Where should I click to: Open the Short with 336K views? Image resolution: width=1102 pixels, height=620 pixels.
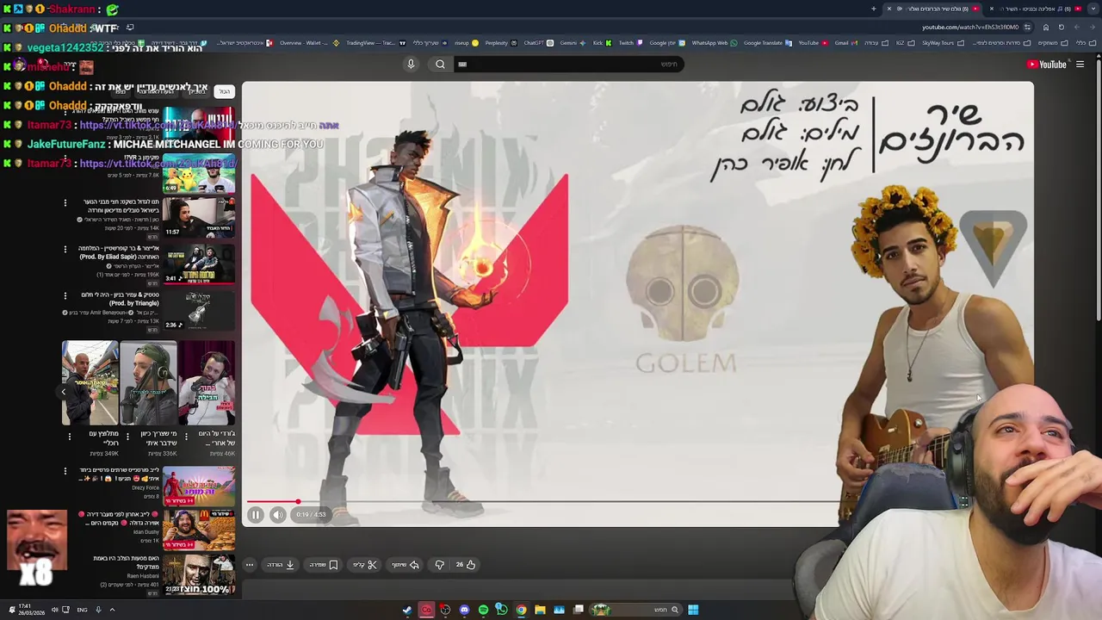click(x=148, y=383)
